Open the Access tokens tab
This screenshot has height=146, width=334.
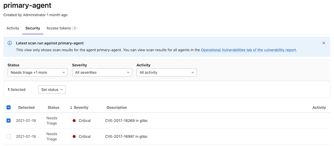coord(59,28)
